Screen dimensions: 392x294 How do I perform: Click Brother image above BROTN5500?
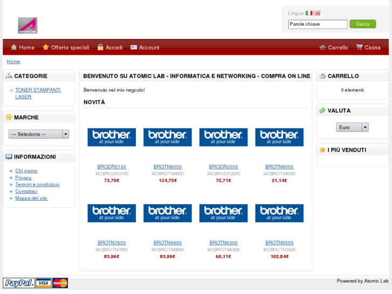tap(279, 213)
